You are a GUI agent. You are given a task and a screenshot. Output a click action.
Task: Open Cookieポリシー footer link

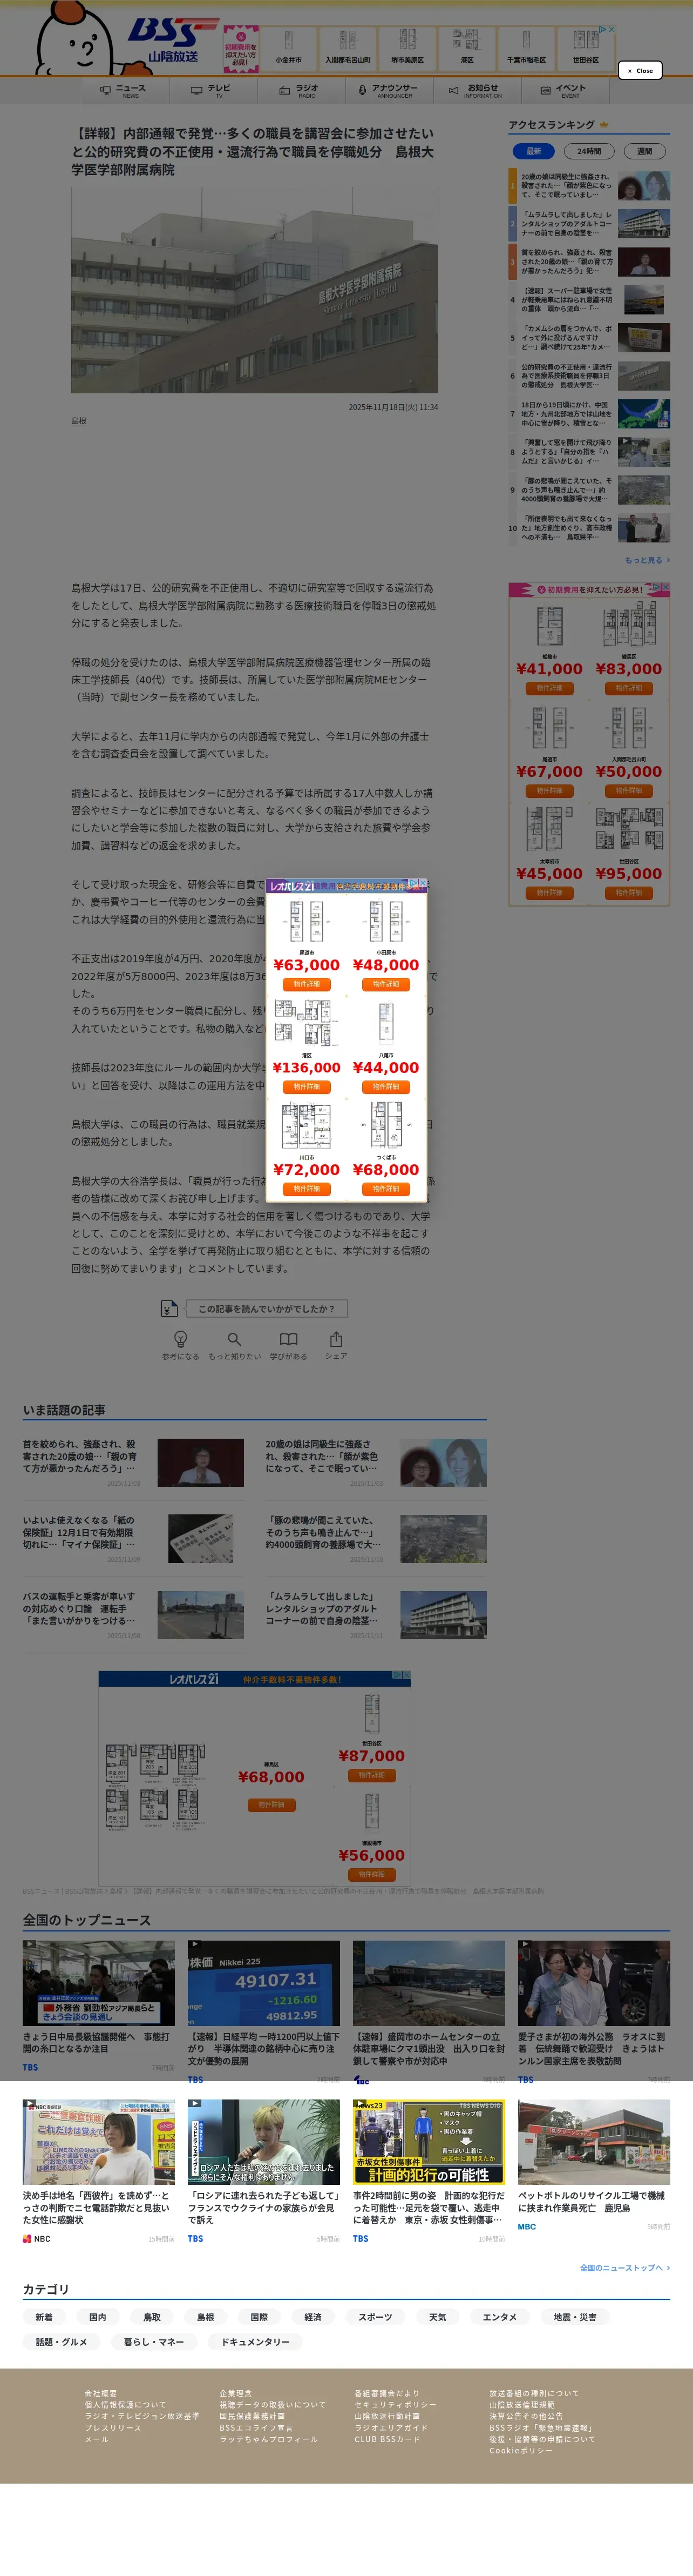coord(520,2450)
